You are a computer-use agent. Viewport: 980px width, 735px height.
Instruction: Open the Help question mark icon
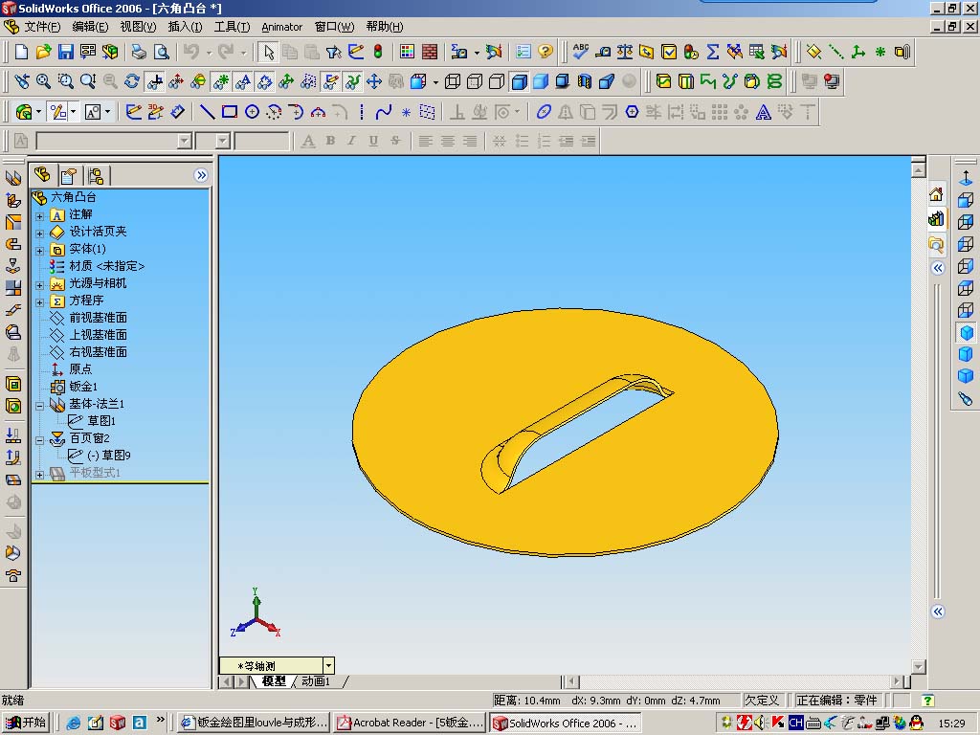coord(546,52)
